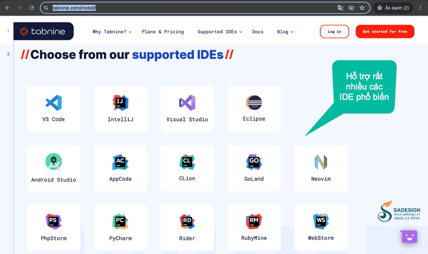Click the VS Code logo icon
428x254 pixels.
[53, 102]
